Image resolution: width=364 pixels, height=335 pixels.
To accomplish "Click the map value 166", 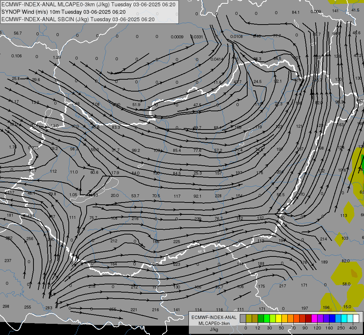I will tap(156, 242).
